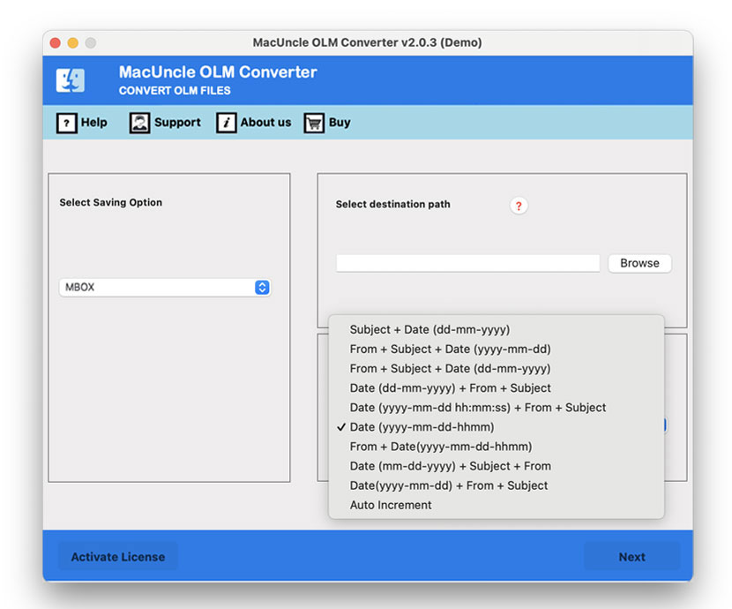Click the destination path text field
732x609 pixels.
pyautogui.click(x=467, y=263)
